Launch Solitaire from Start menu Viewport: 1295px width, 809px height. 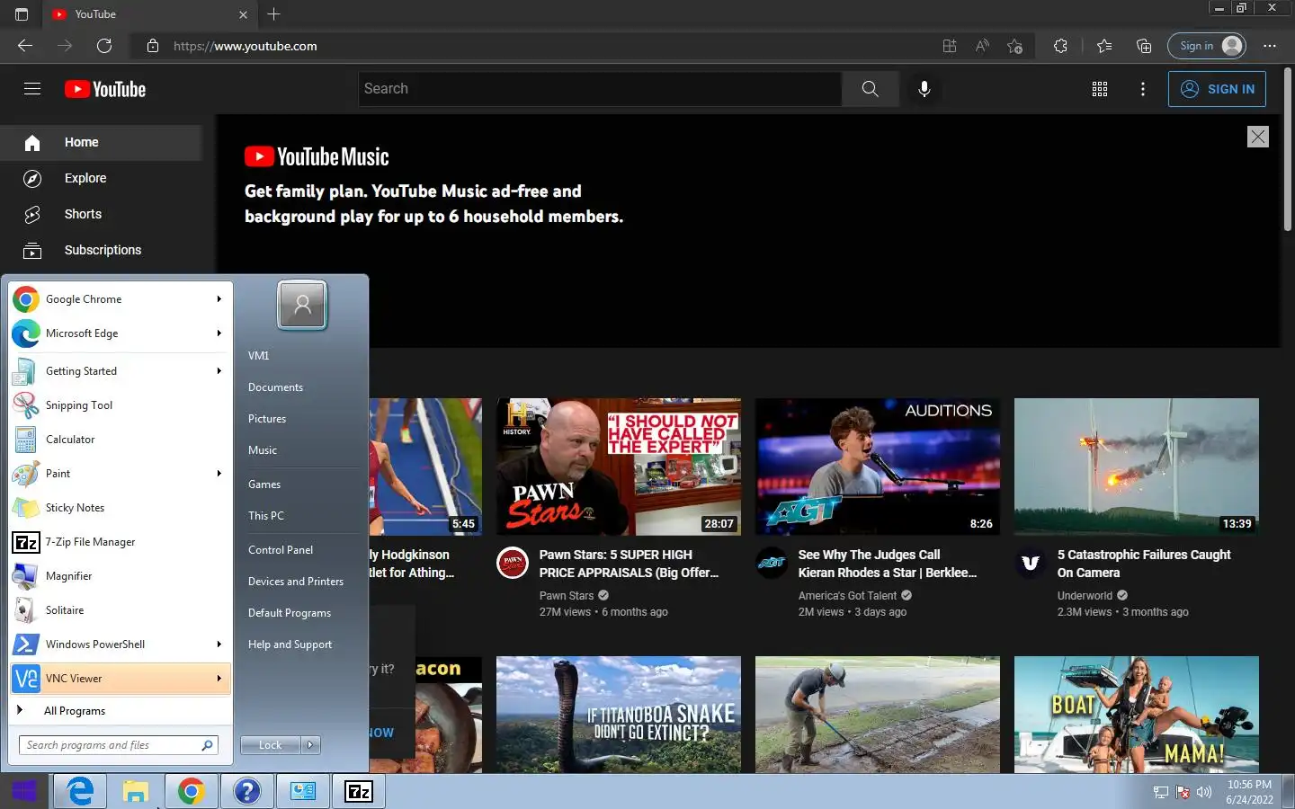point(121,610)
